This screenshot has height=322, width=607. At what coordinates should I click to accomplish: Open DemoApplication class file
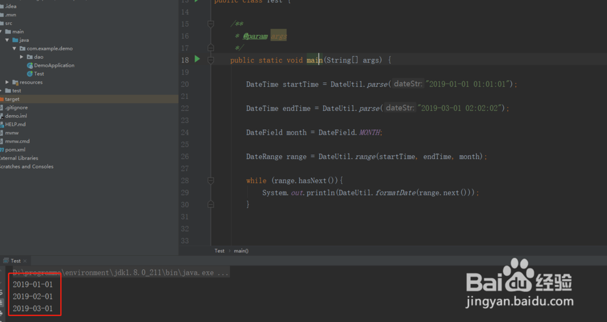click(54, 65)
